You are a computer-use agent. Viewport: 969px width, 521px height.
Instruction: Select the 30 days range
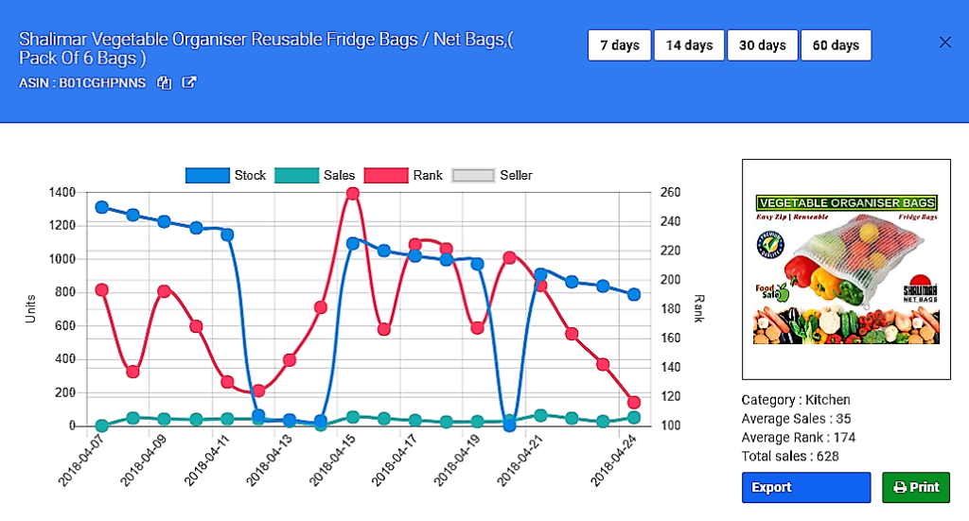tap(763, 45)
